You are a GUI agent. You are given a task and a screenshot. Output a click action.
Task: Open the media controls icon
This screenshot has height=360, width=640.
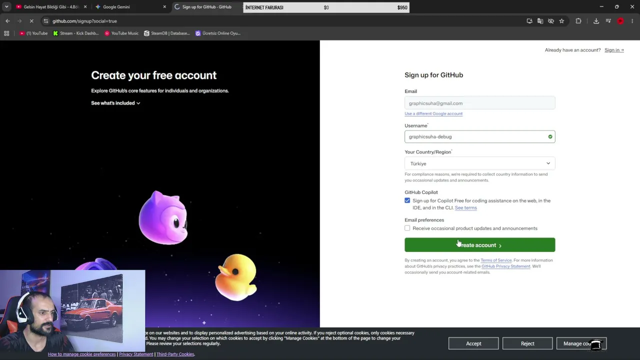[608, 21]
